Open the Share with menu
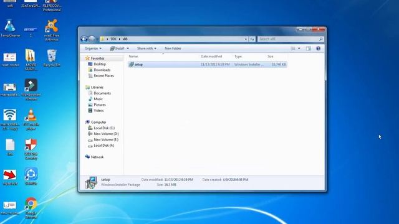This screenshot has width=399, height=224. click(x=147, y=49)
